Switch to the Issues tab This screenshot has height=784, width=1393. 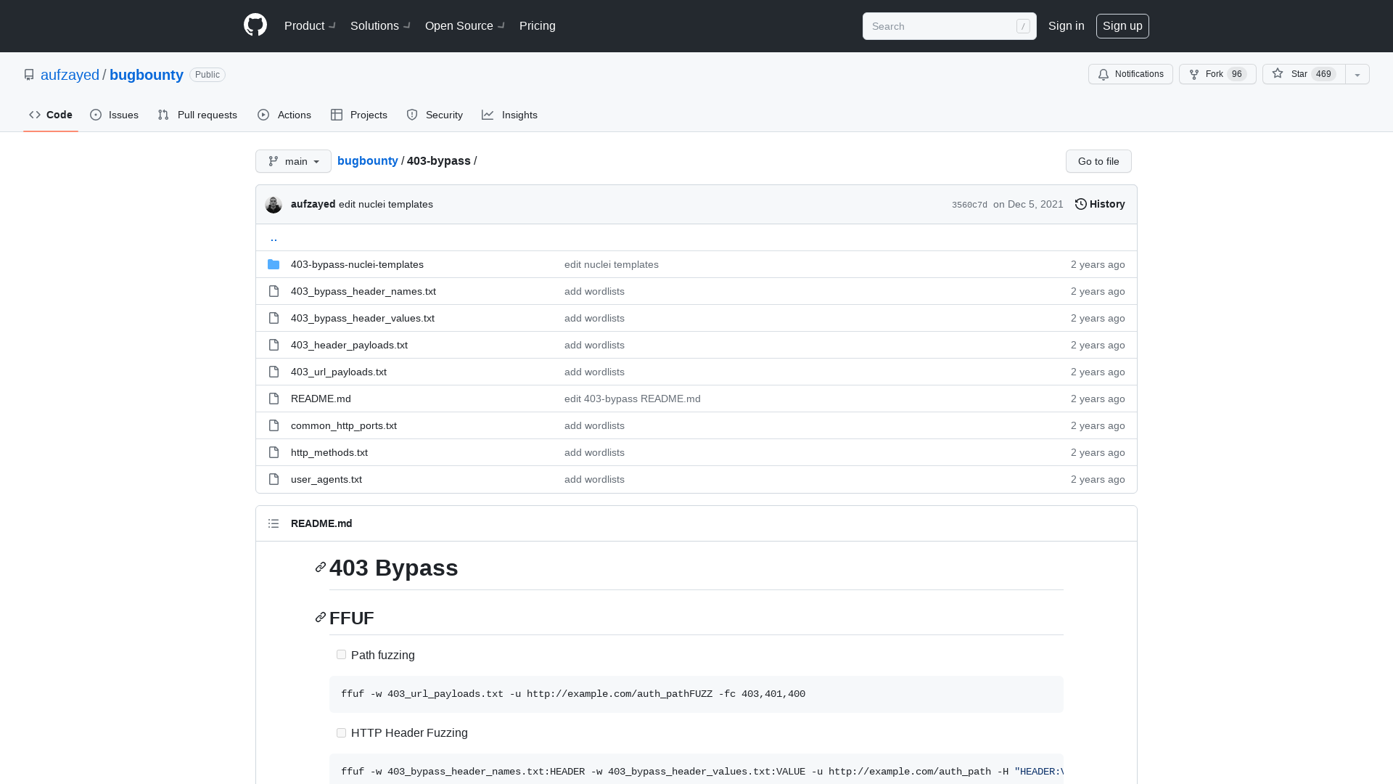115,115
